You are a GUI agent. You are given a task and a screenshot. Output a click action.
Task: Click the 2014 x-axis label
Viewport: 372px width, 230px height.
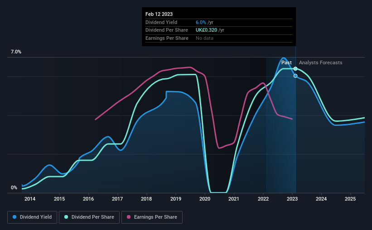tap(30, 199)
